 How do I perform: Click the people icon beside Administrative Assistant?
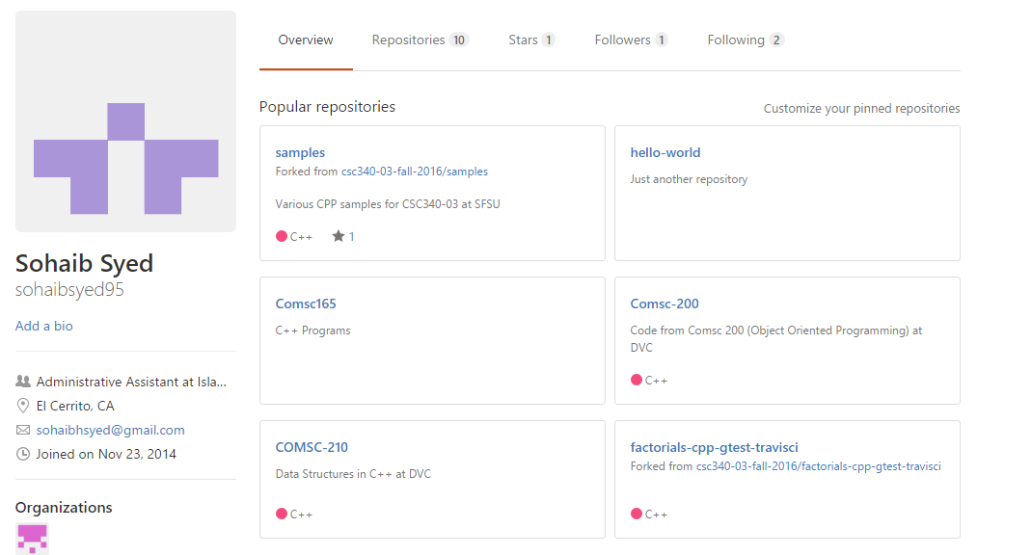point(23,381)
